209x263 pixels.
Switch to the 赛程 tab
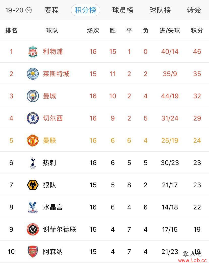[x=52, y=10]
